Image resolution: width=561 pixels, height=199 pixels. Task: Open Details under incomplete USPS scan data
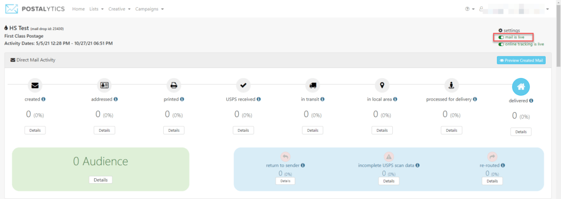(388, 181)
